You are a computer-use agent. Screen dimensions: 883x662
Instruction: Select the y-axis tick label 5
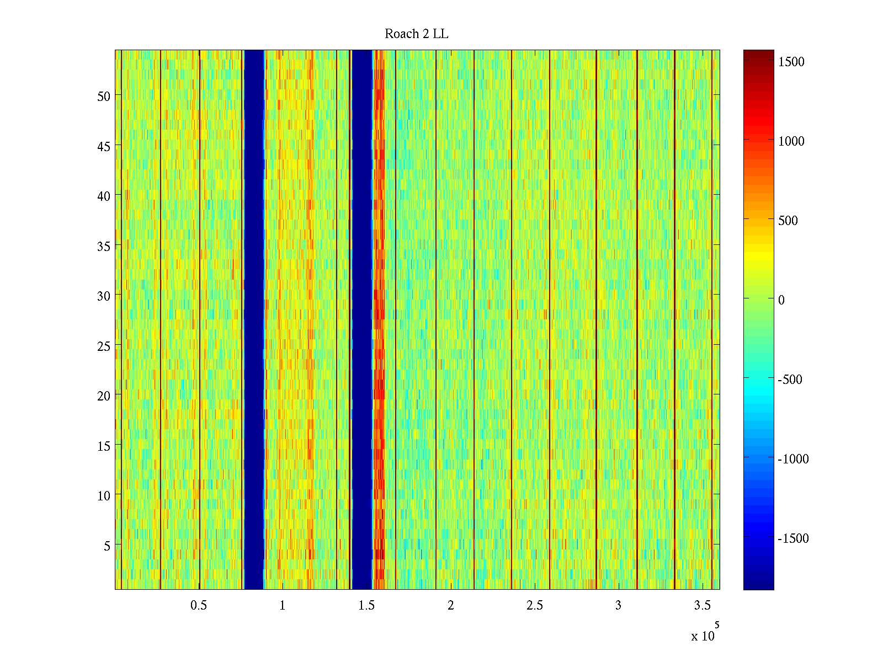pos(107,546)
